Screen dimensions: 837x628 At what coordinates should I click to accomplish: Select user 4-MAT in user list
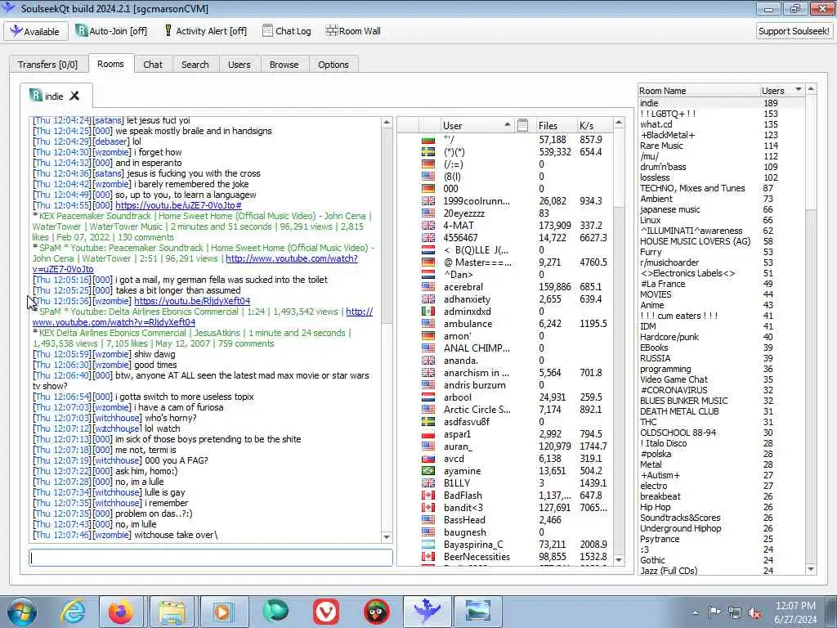pos(505,226)
